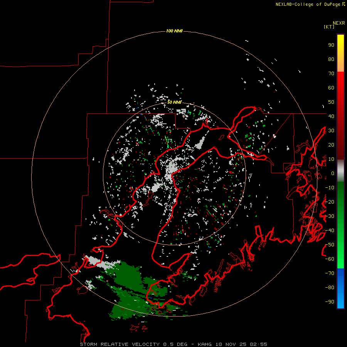
Task: Pick the blue band at color bar bottom
Action: [x=340, y=288]
